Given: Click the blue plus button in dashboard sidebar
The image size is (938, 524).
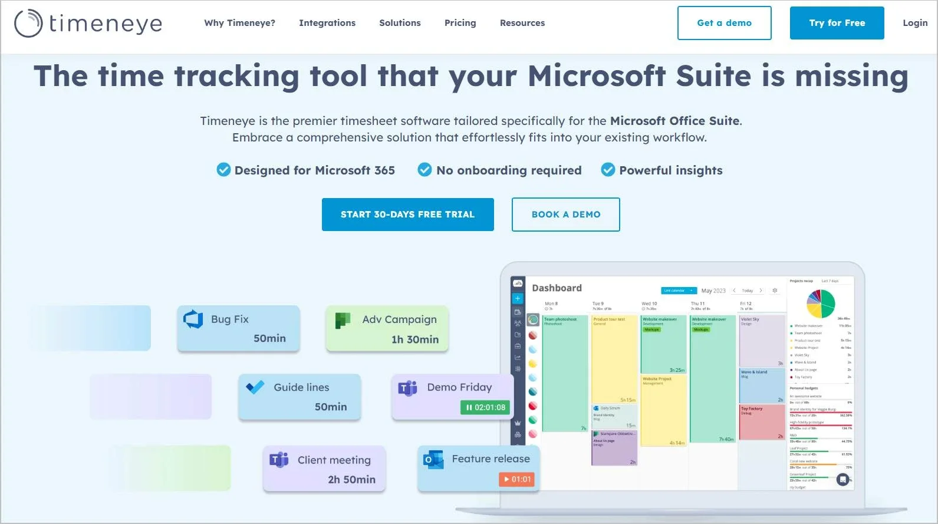Looking at the screenshot, I should tap(518, 298).
